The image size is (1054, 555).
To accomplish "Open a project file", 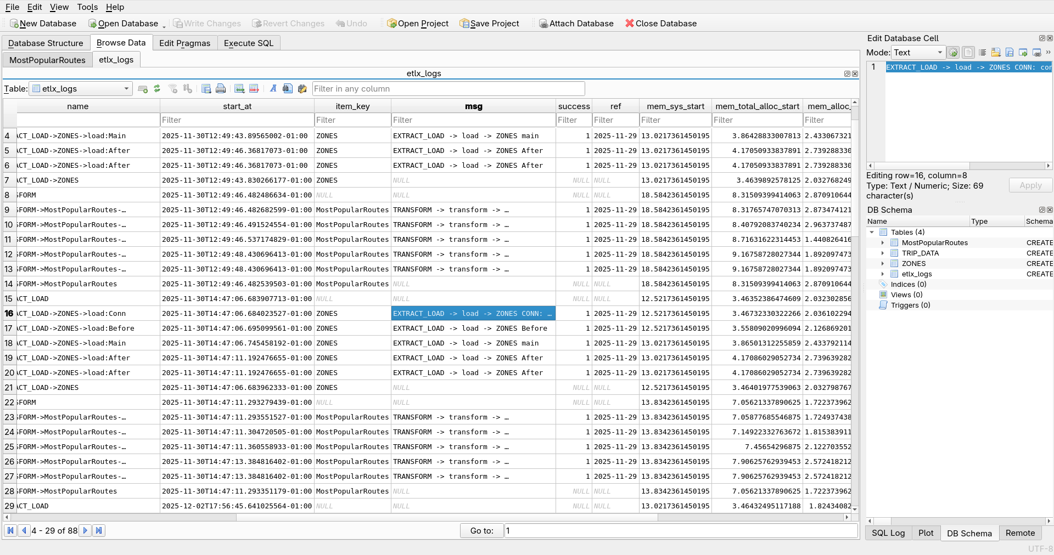I will click(417, 24).
